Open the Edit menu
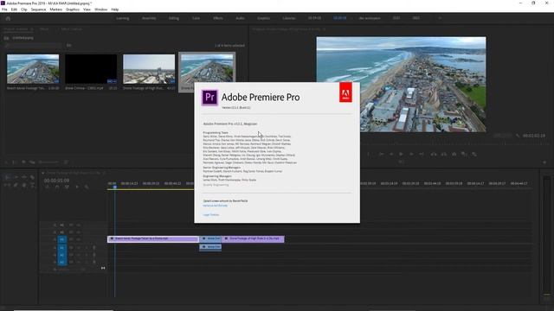The width and height of the screenshot is (554, 311). tap(14, 10)
